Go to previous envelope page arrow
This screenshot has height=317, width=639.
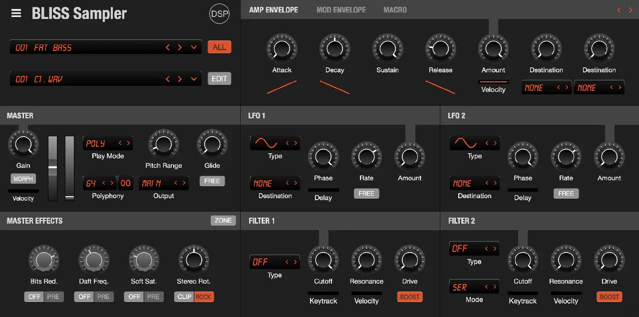[x=619, y=10]
